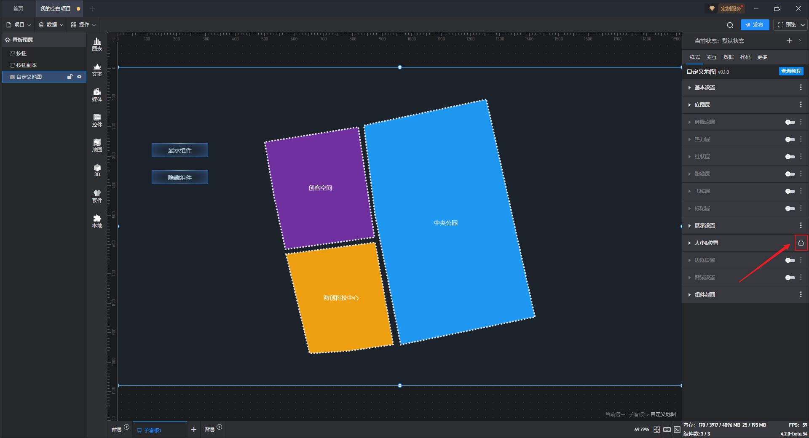The image size is (809, 438).
Task: Open the 图表 chart components panel
Action: (97, 44)
